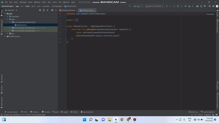This screenshot has height=123, width=219.
Task: Run the app with green play button
Action: coord(167,6)
